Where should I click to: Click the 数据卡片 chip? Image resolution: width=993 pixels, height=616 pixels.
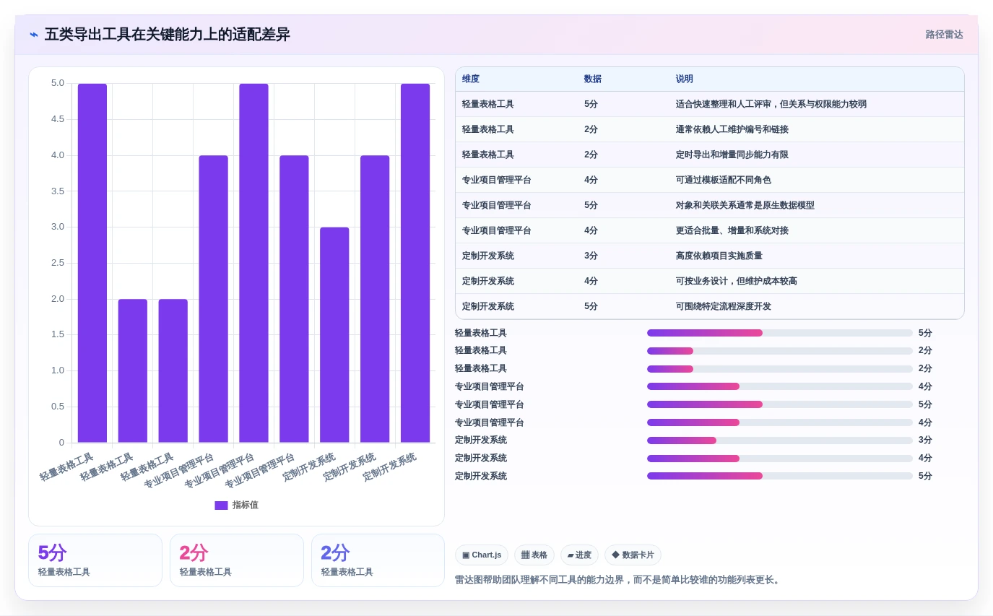tap(633, 555)
